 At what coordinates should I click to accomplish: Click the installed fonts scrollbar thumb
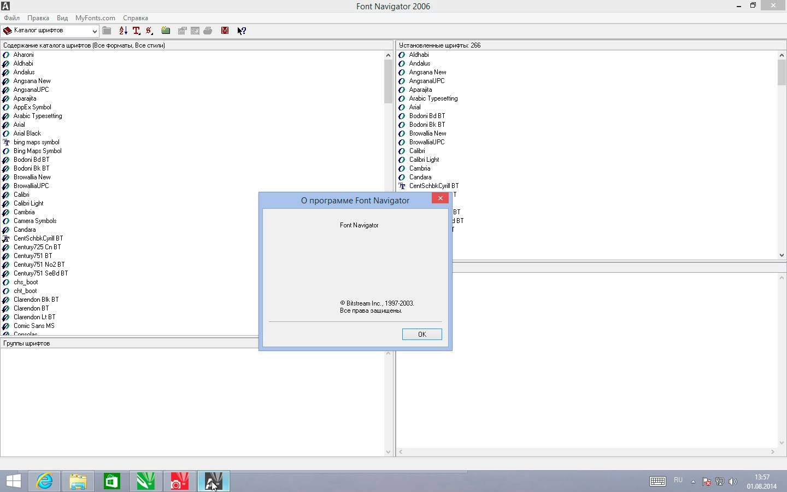coord(782,72)
